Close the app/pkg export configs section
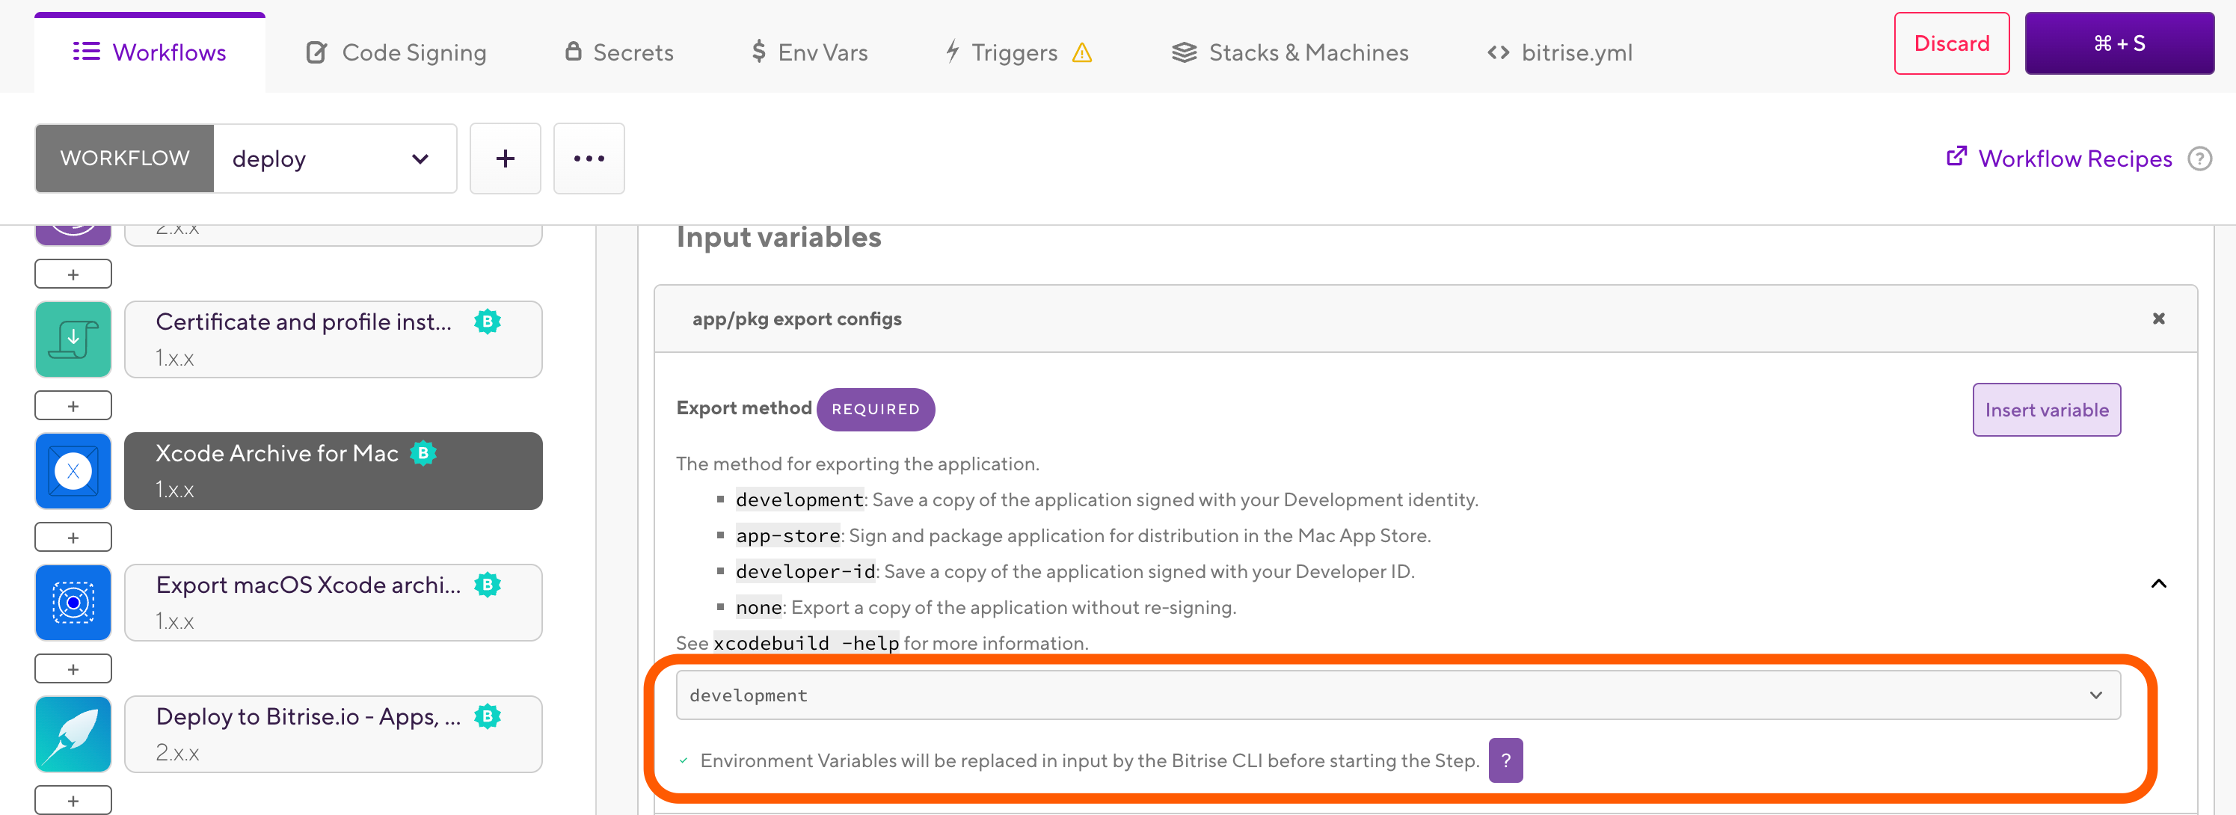This screenshot has width=2236, height=815. click(2158, 319)
